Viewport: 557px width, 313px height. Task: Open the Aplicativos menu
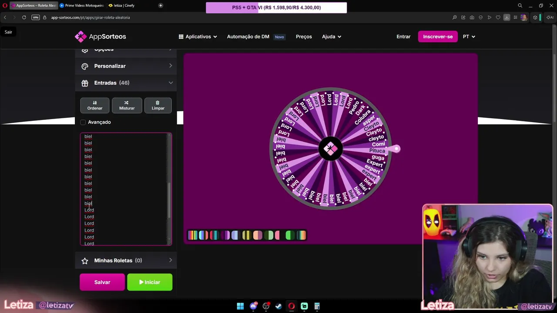tap(198, 37)
